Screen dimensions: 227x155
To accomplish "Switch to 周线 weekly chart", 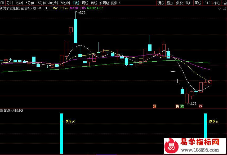I will 85,3.
